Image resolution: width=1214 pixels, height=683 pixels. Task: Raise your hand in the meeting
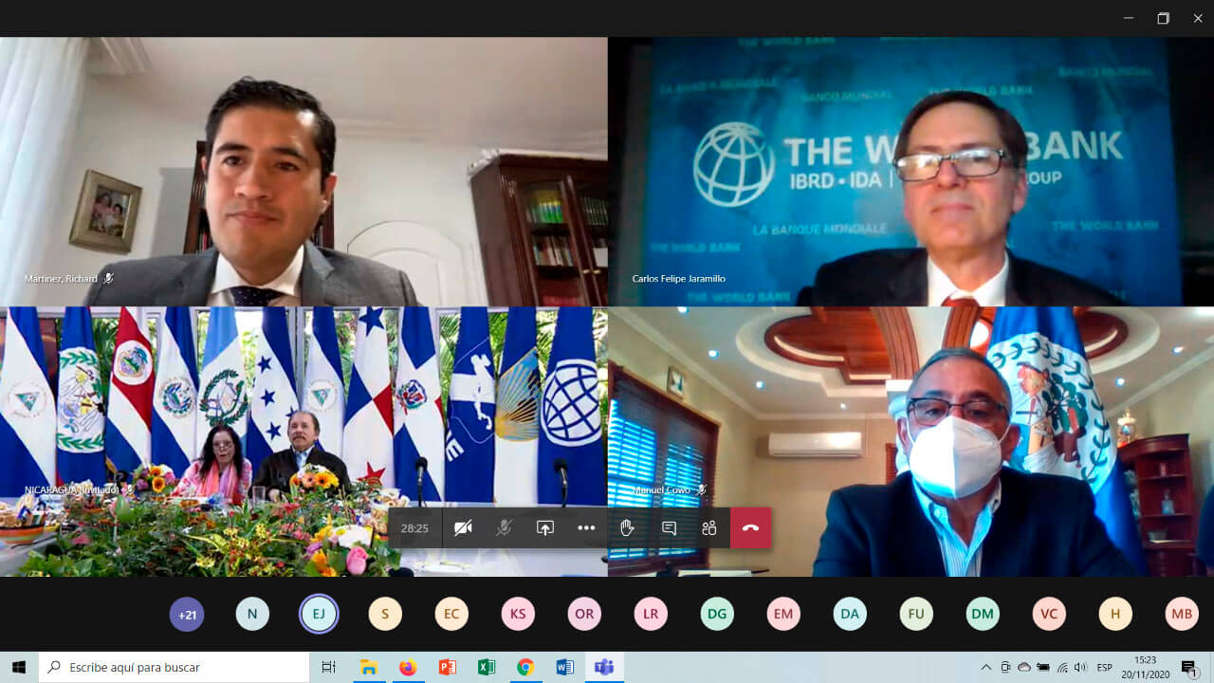click(627, 528)
